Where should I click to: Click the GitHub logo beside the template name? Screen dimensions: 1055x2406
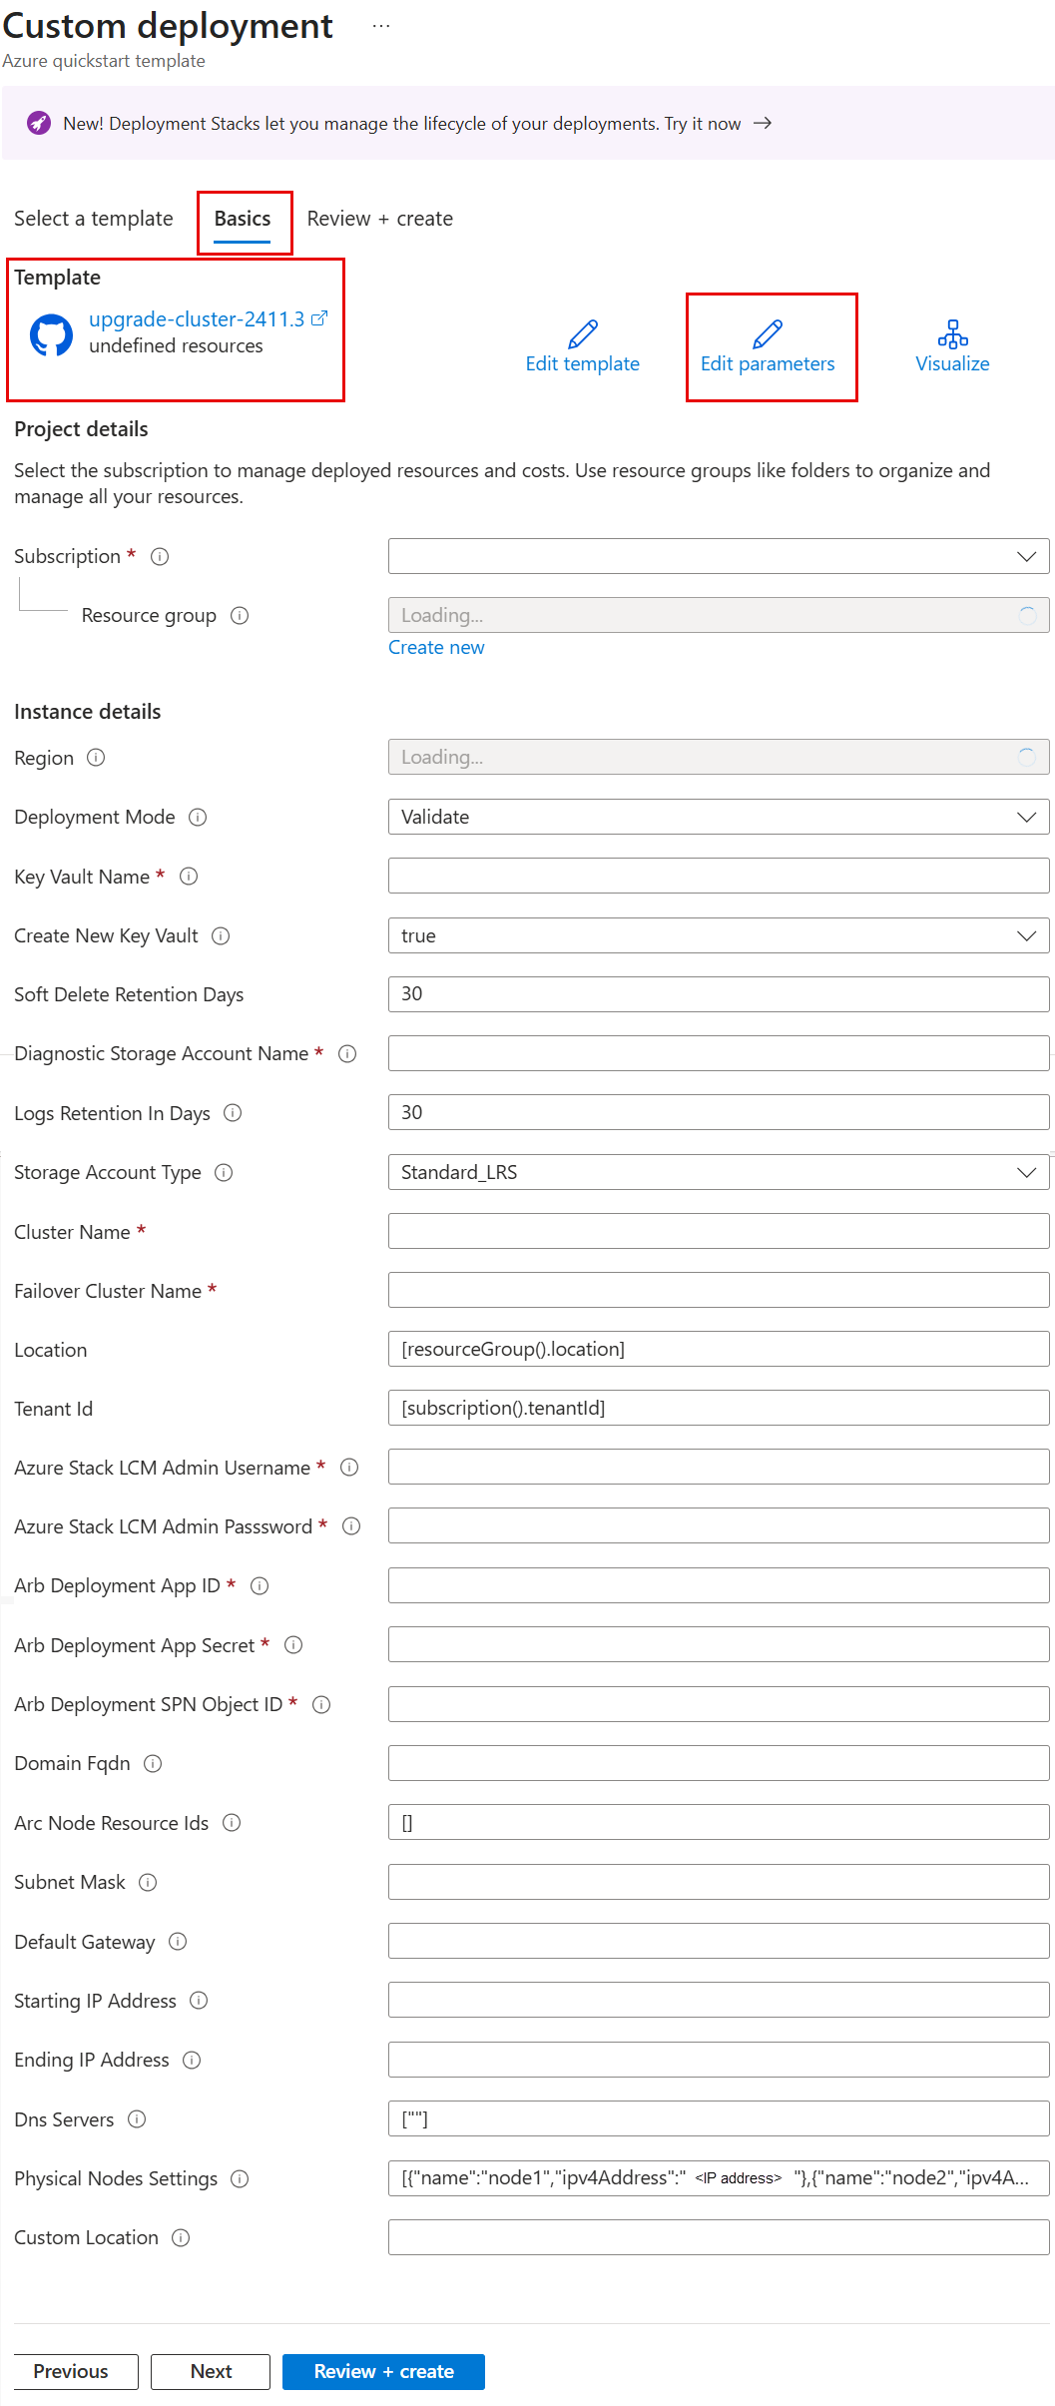point(51,335)
